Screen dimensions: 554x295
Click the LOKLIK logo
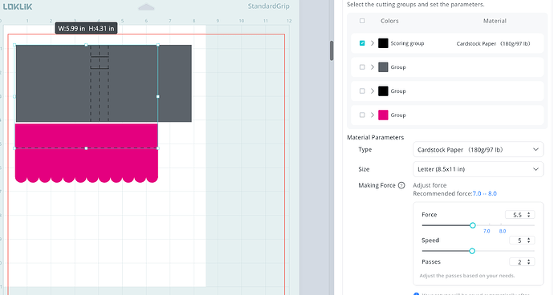18,6
